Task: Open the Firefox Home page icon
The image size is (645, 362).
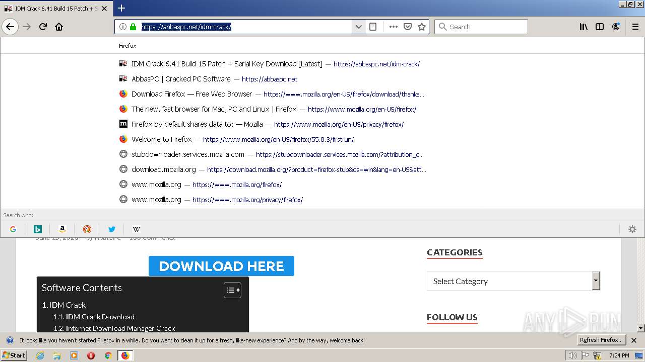Action: coord(59,27)
